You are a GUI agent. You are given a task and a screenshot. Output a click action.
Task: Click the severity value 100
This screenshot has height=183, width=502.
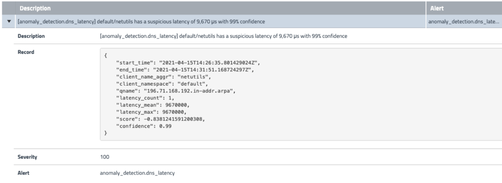[x=105, y=157]
